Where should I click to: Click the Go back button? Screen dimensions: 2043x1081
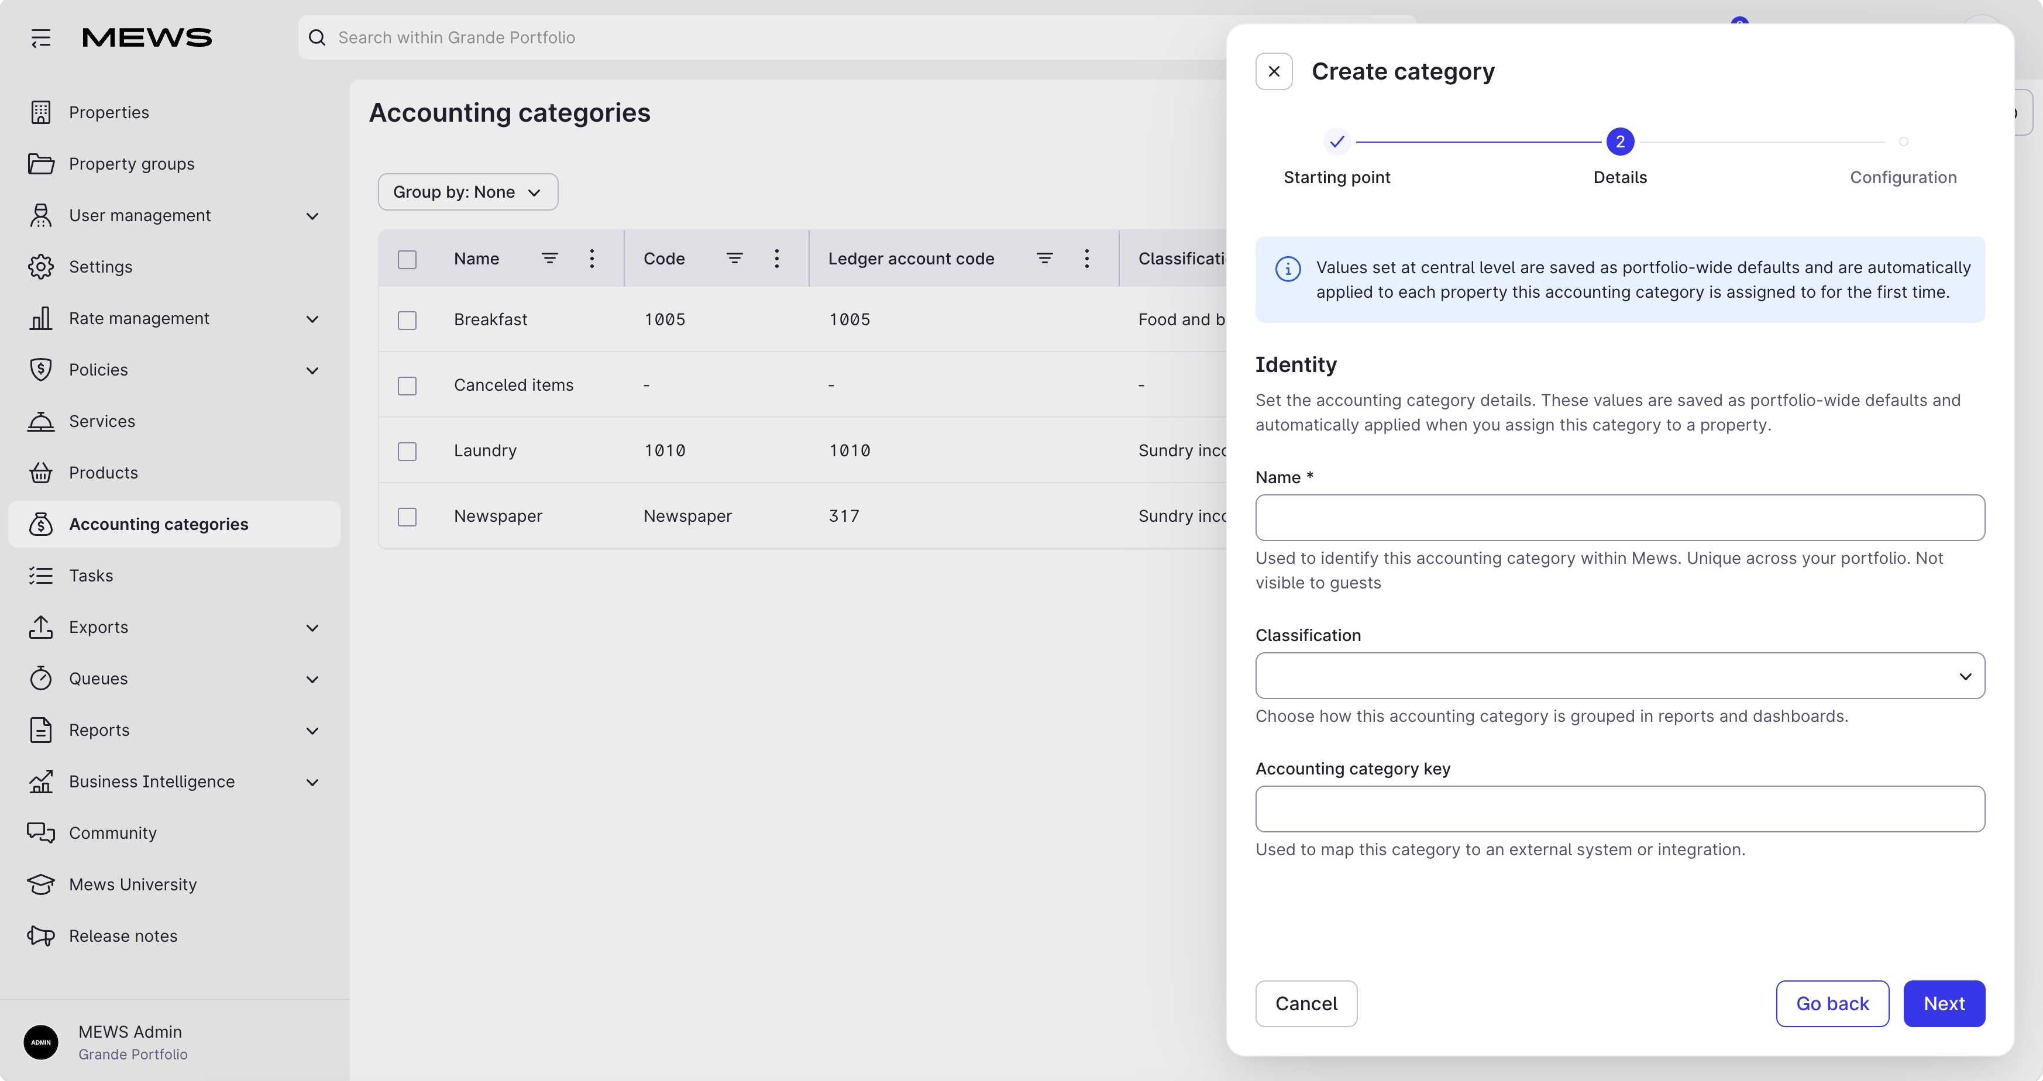point(1832,1003)
